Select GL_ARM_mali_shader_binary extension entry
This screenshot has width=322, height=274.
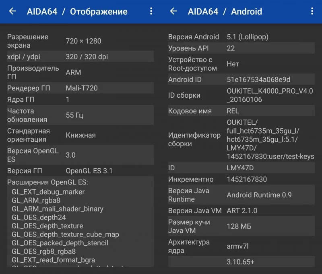(x=58, y=209)
